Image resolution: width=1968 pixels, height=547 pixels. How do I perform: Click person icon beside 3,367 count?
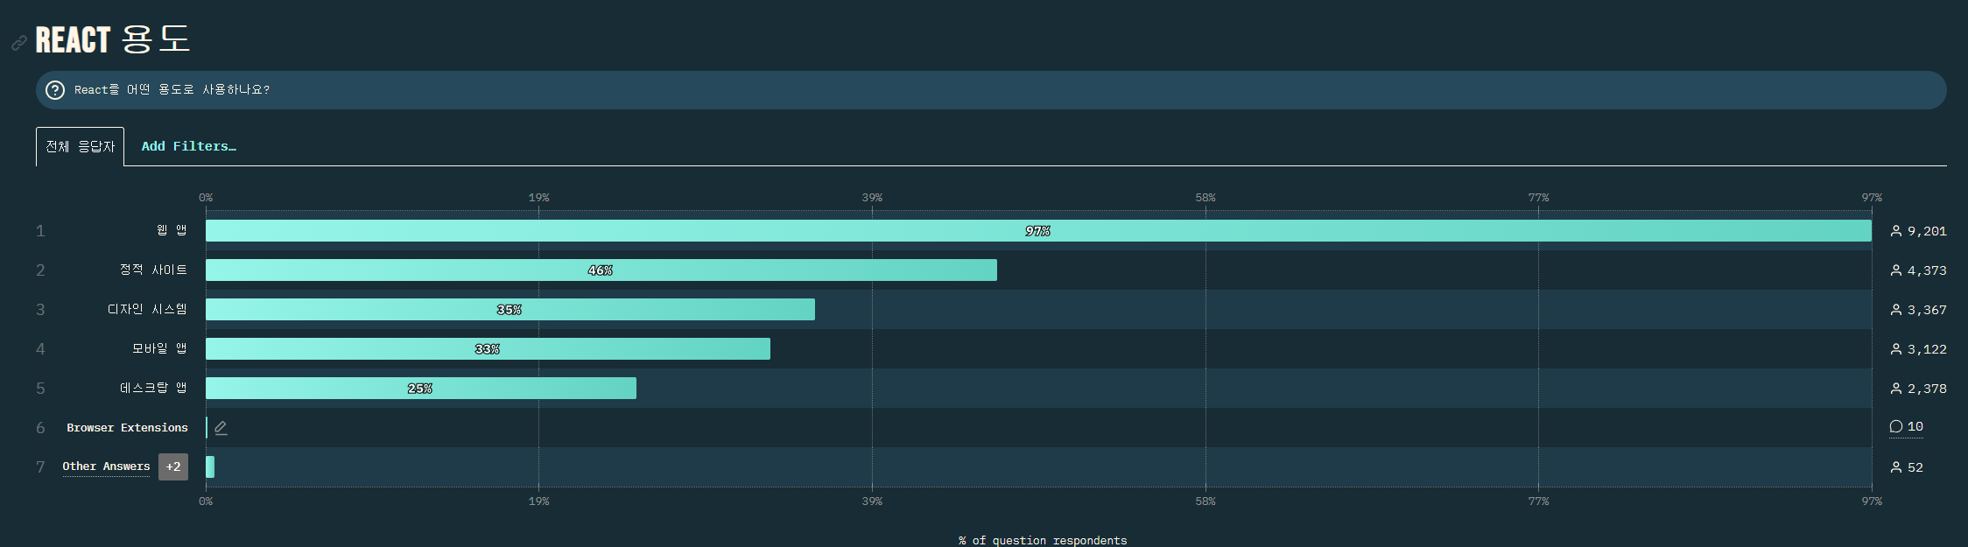tap(1896, 310)
